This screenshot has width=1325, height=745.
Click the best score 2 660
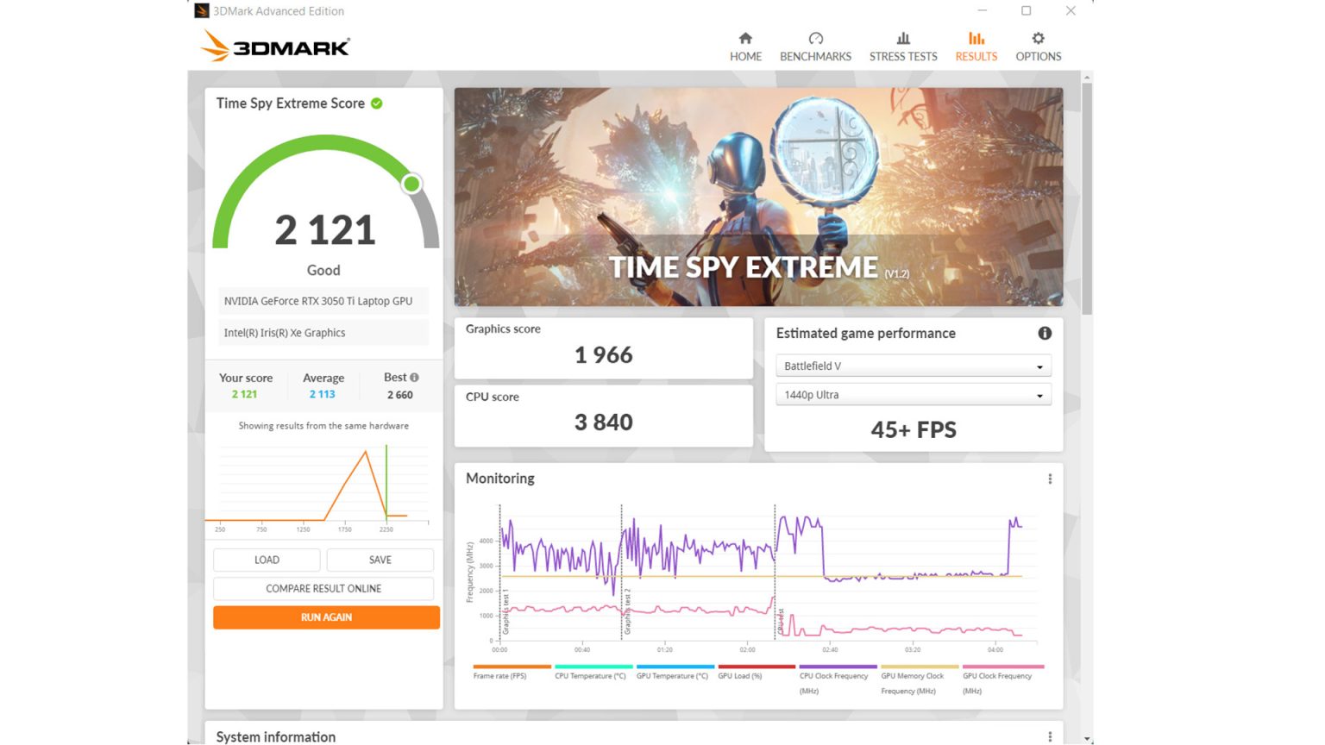point(400,395)
